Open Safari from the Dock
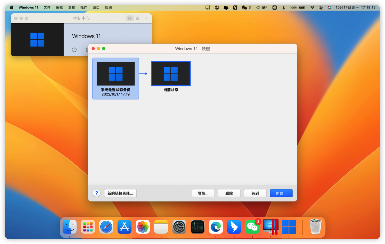This screenshot has width=385, height=244. (x=106, y=227)
